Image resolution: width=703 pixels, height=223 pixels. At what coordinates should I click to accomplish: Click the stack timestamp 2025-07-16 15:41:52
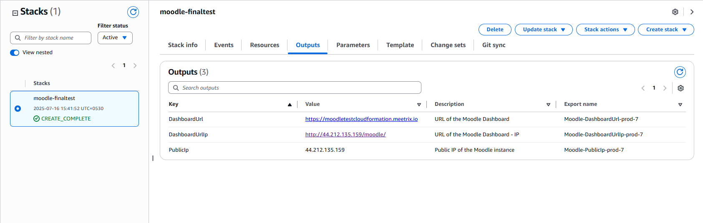(68, 108)
